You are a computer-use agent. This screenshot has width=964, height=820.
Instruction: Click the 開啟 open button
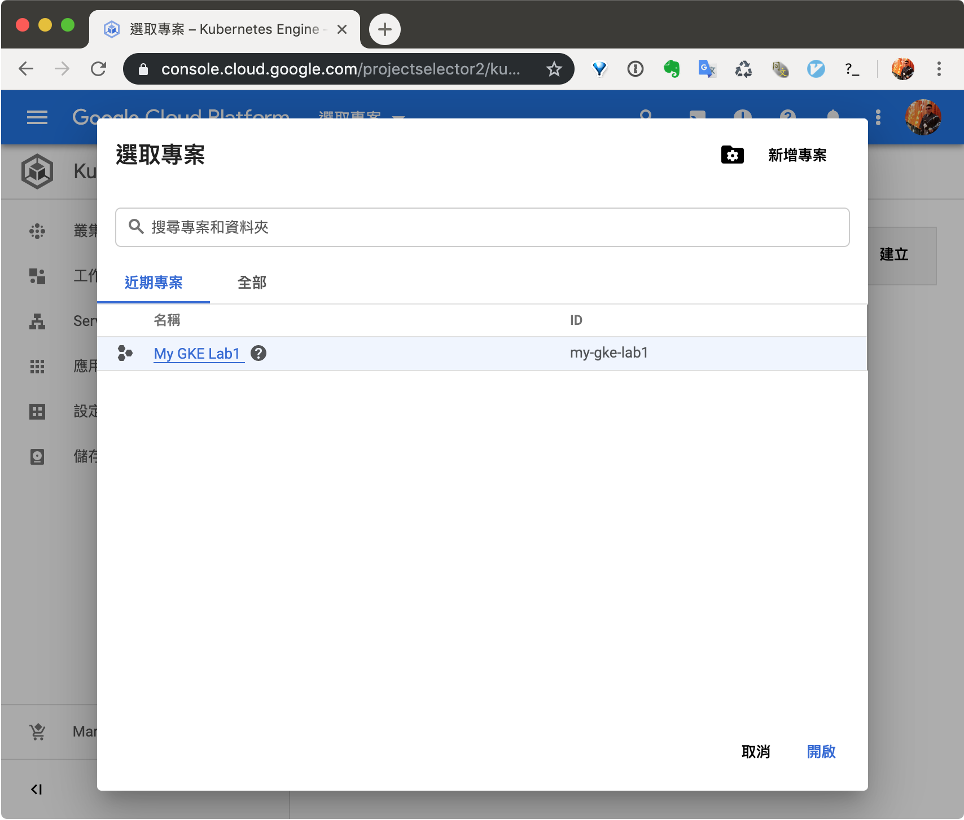pos(821,752)
